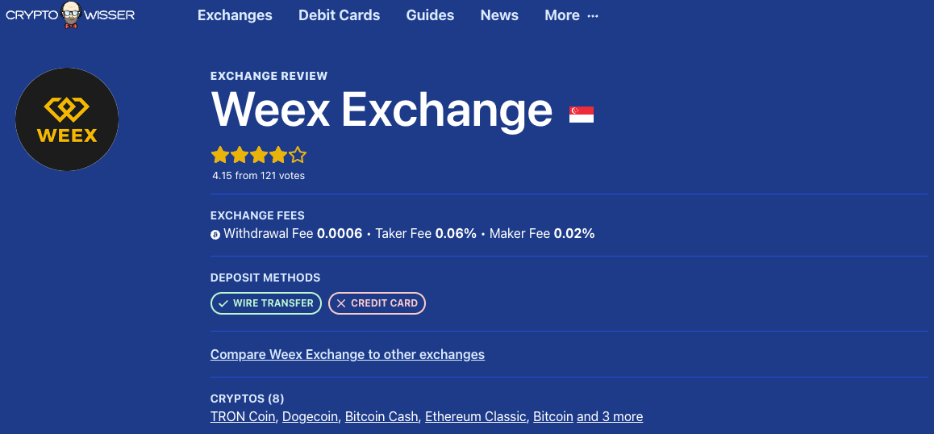
Task: Click the CryptoWisser mascot logo
Action: coord(72,15)
